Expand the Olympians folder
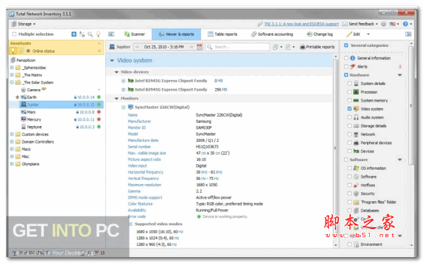The height and width of the screenshot is (264, 424). (x=12, y=164)
